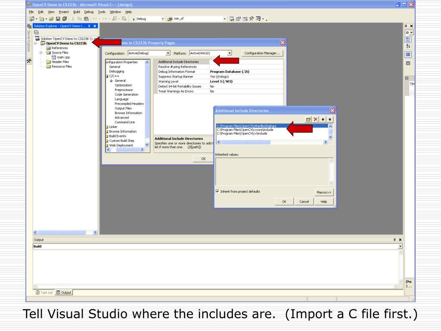Click the directories list horizontal scrollbar thumb
The width and height of the screenshot is (441, 331).
click(x=246, y=142)
